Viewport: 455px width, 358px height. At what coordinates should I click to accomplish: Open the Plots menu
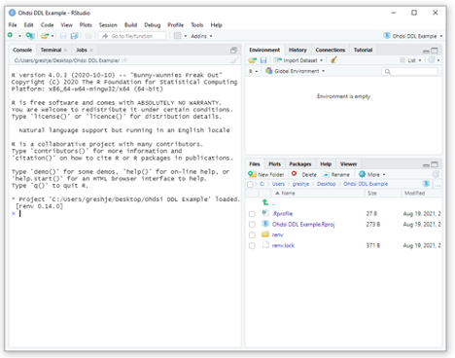click(86, 25)
